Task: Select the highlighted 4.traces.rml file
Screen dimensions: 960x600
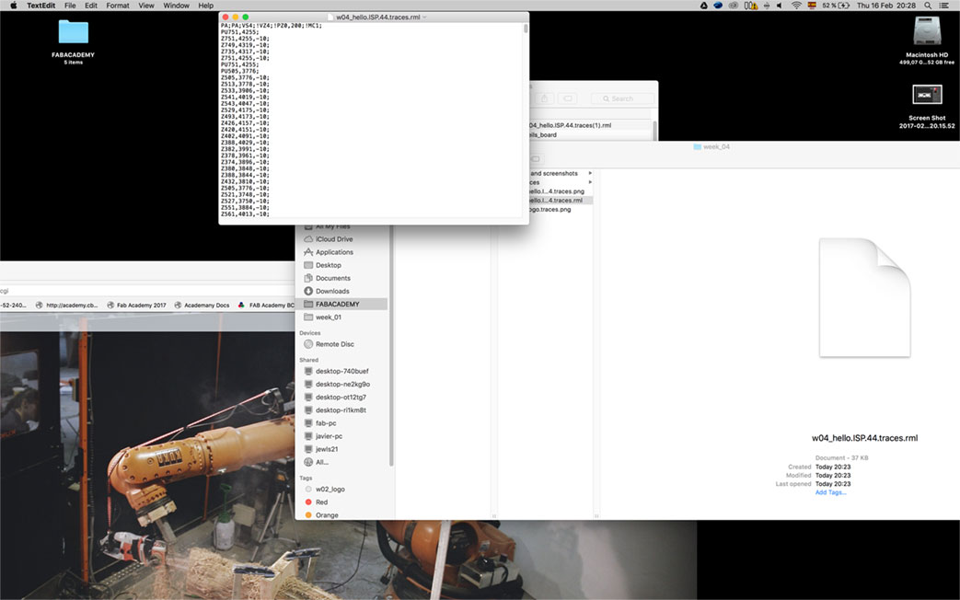Action: (561, 201)
